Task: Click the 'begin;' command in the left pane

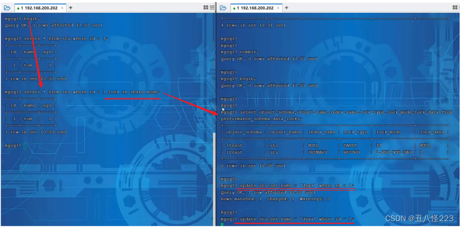Action: click(x=31, y=18)
